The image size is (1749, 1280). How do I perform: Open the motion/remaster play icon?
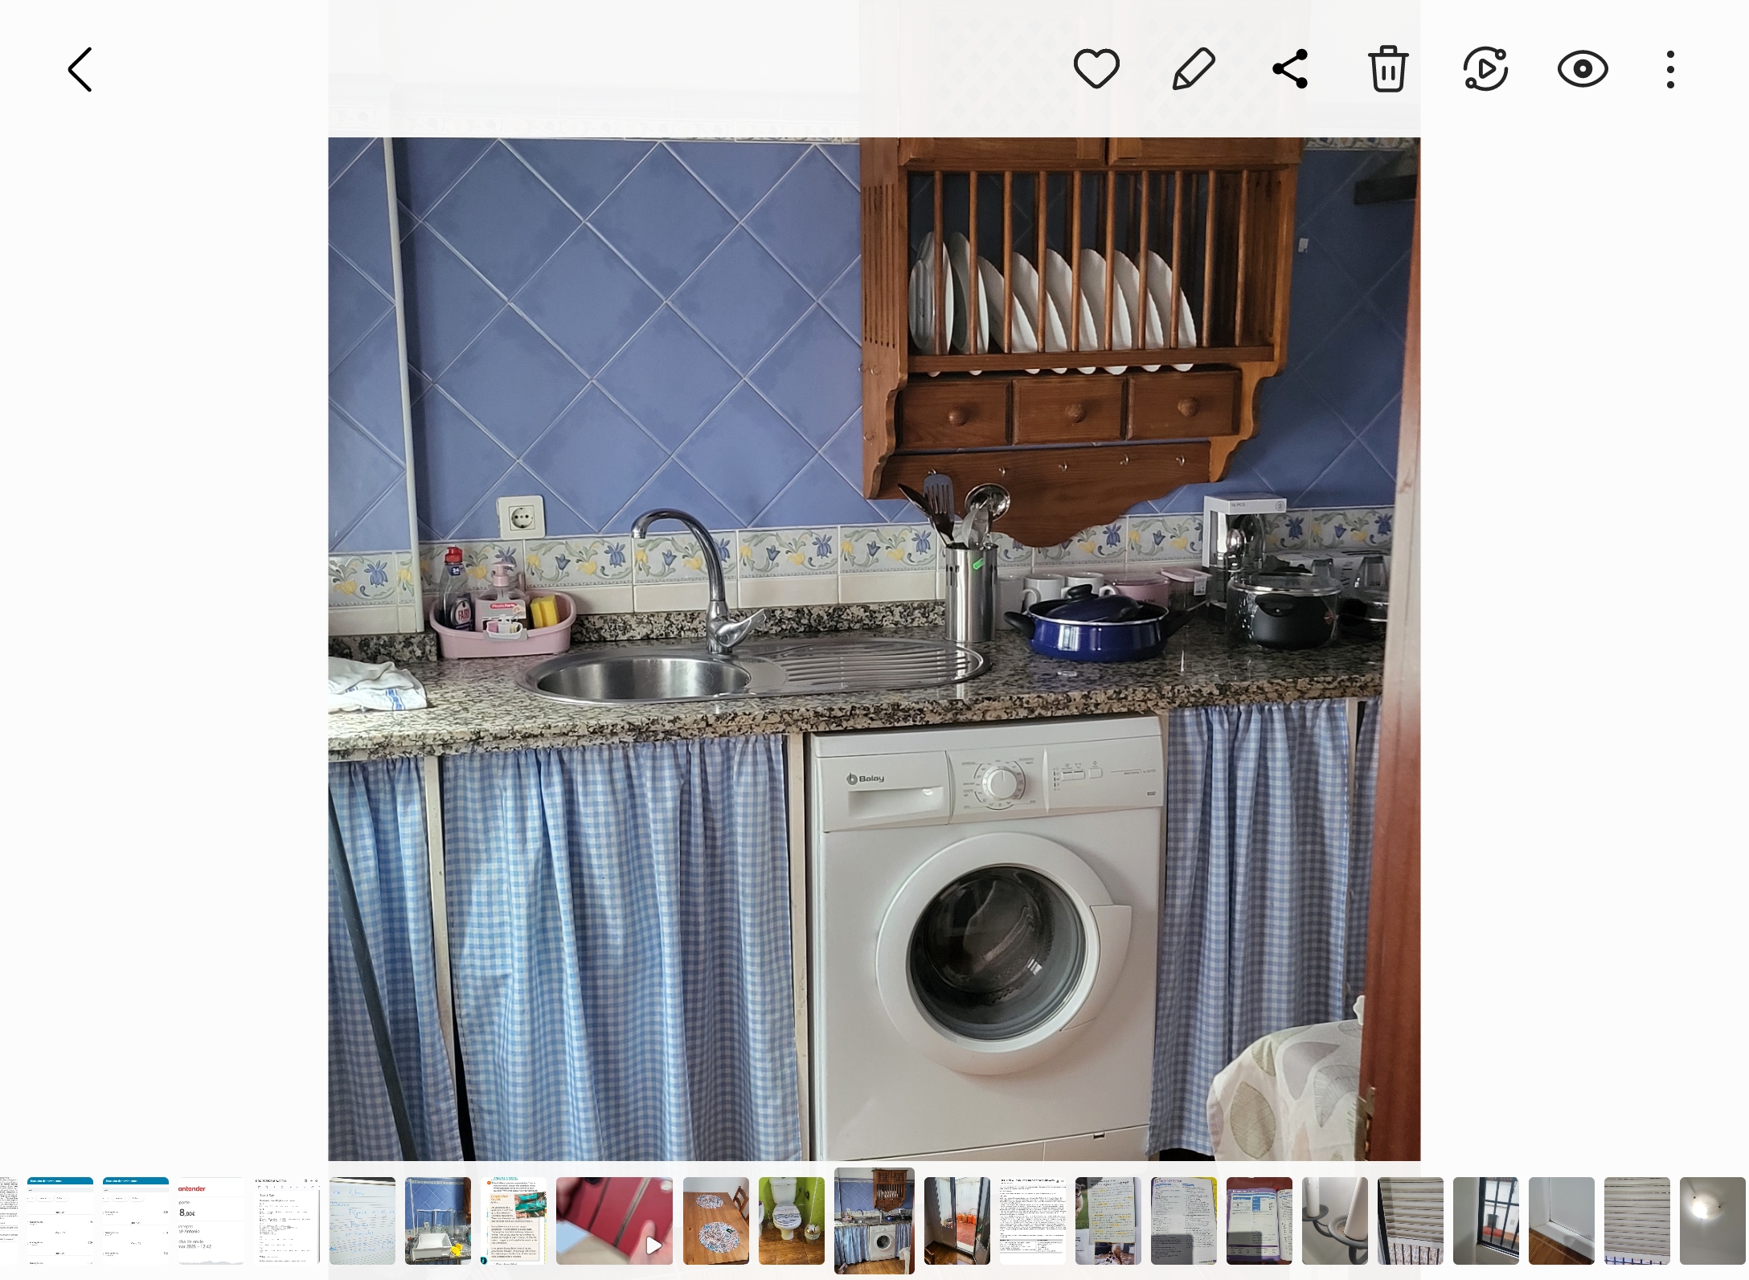(1485, 69)
